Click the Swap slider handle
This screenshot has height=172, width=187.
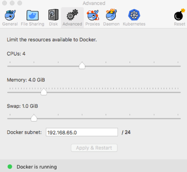(34, 118)
